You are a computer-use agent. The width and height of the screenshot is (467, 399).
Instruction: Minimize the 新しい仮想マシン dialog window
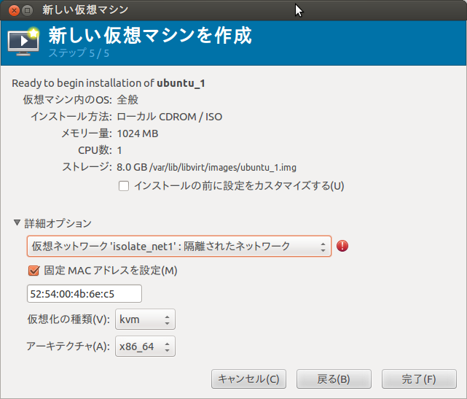click(27, 10)
